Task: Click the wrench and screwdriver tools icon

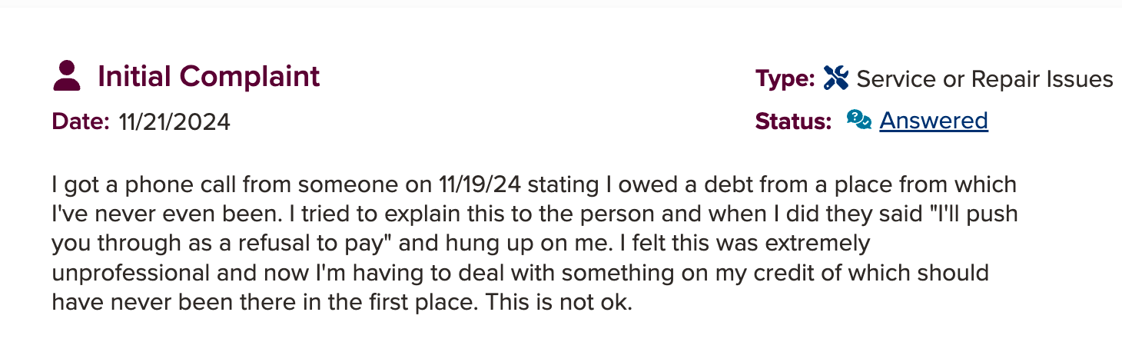Action: 835,78
